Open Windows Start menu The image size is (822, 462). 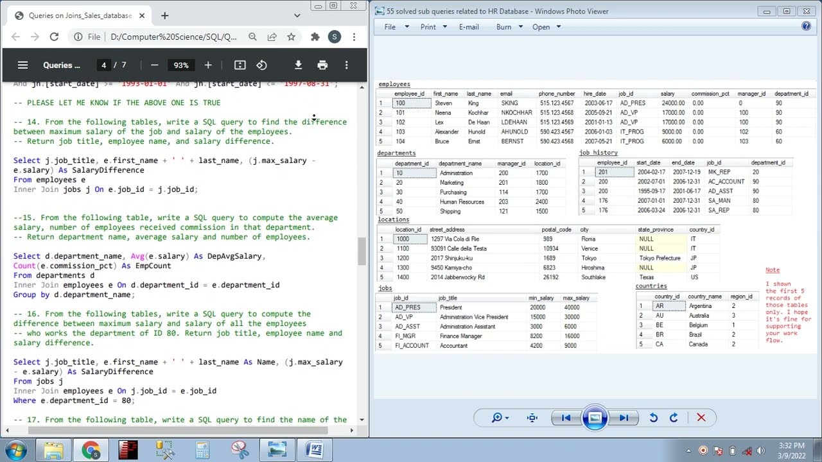click(x=15, y=450)
